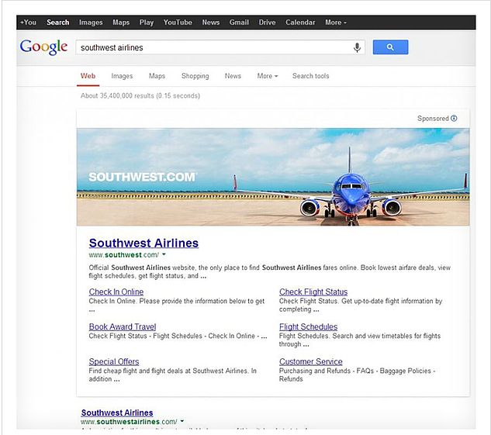
Task: Open the More dropdown in top bar
Action: (336, 22)
